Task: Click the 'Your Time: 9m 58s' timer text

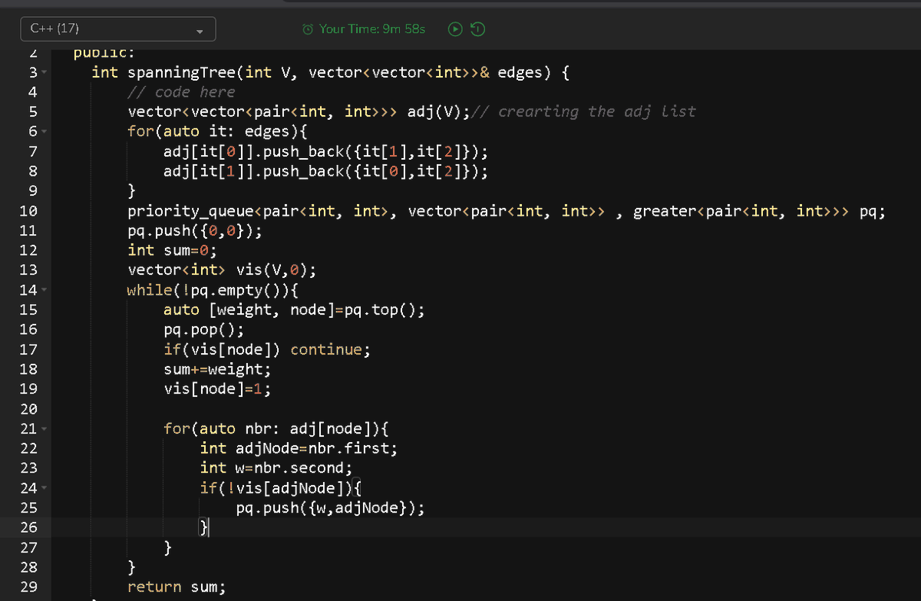Action: point(372,29)
